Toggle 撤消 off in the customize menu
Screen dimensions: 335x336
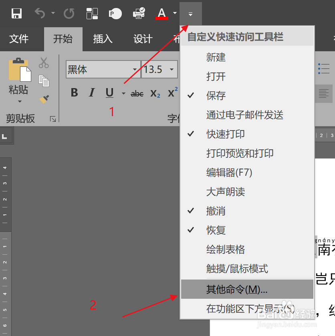tap(216, 211)
